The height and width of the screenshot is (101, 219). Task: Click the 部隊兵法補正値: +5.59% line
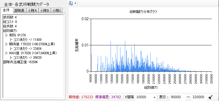pyautogui.click(x=20, y=62)
